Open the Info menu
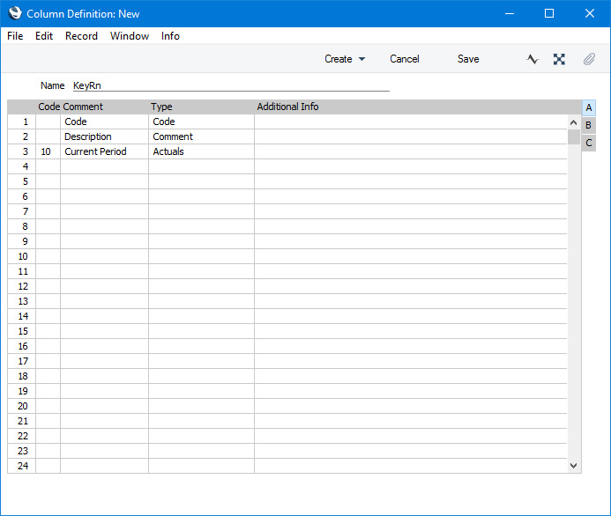The height and width of the screenshot is (516, 611). click(170, 36)
